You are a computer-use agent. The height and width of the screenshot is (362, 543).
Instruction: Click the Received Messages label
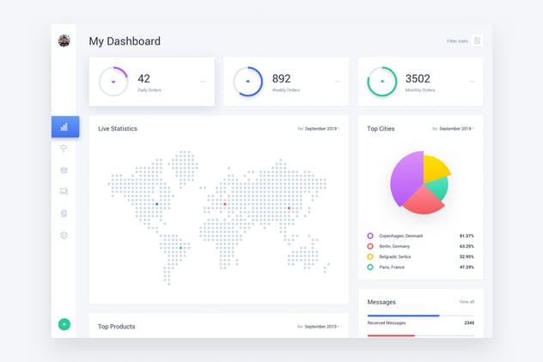click(387, 322)
